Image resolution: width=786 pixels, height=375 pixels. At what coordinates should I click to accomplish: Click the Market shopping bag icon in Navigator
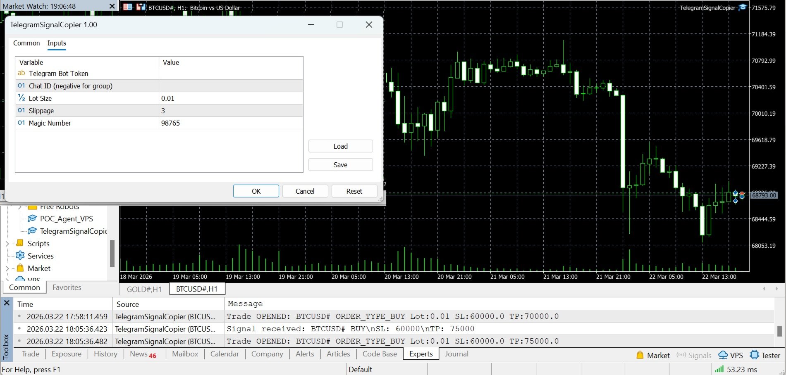tap(20, 268)
